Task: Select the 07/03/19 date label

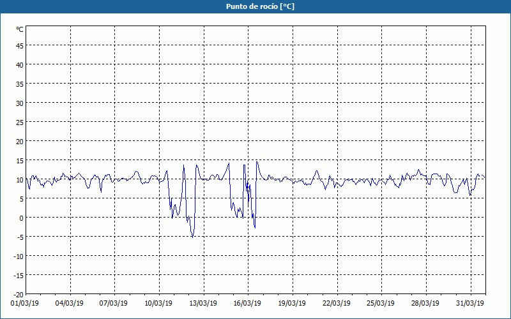Action: (114, 303)
